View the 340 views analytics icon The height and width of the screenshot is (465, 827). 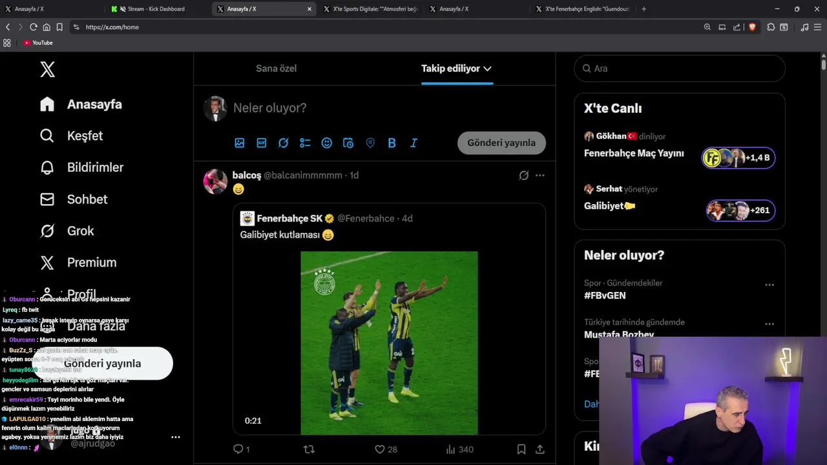pyautogui.click(x=451, y=449)
